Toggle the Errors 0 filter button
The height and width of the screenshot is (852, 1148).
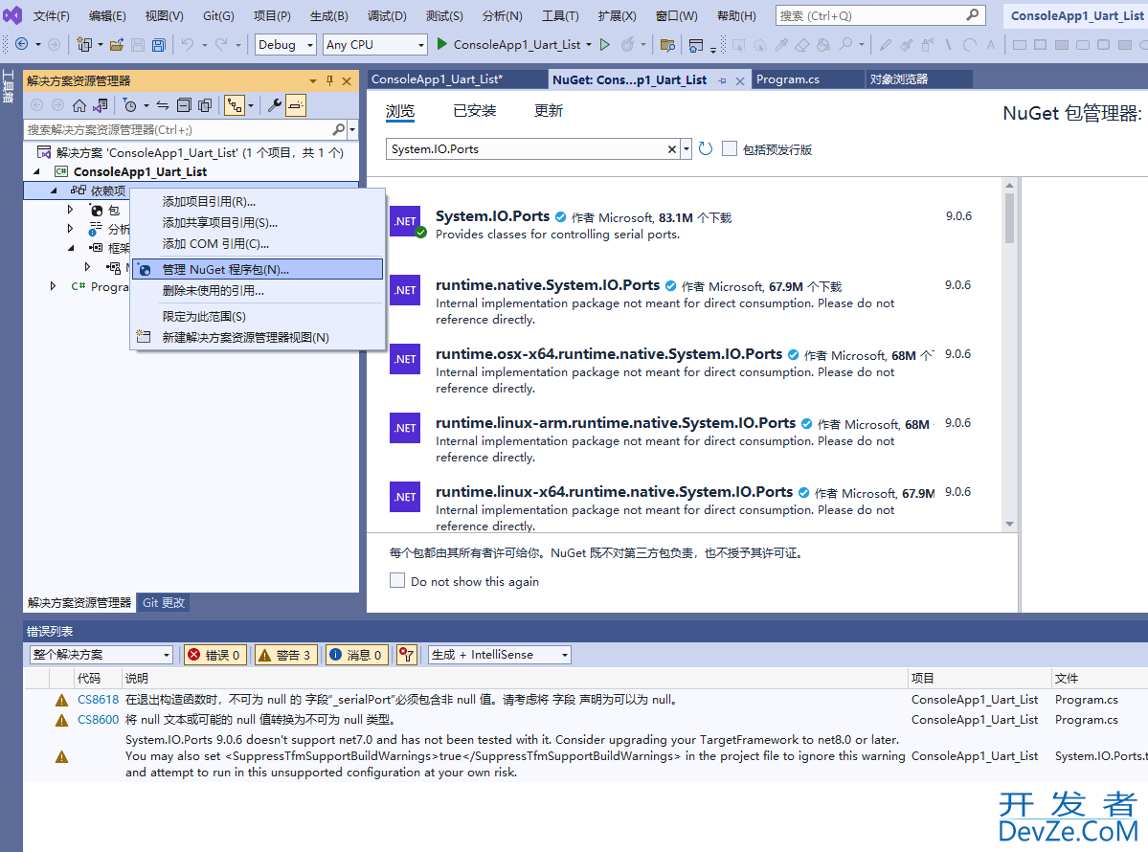point(214,655)
